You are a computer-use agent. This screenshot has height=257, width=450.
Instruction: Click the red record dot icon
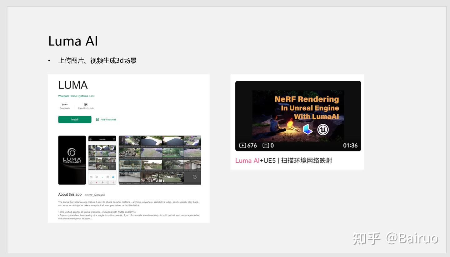[x=97, y=182]
